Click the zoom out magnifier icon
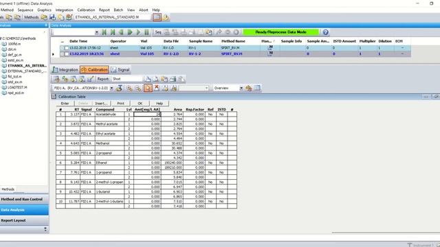Image resolution: width=440 pixels, height=247 pixels. (138, 89)
